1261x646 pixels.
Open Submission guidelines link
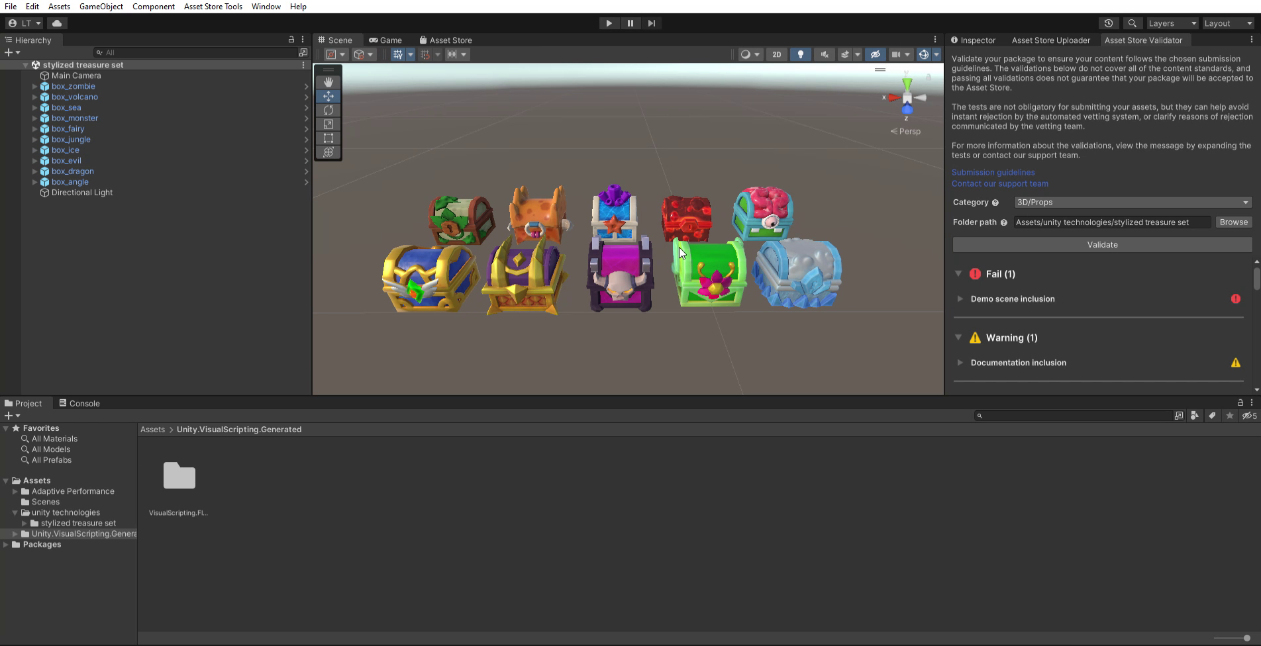(x=993, y=172)
